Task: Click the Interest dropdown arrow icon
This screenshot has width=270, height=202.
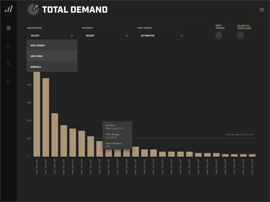Action: click(x=127, y=35)
